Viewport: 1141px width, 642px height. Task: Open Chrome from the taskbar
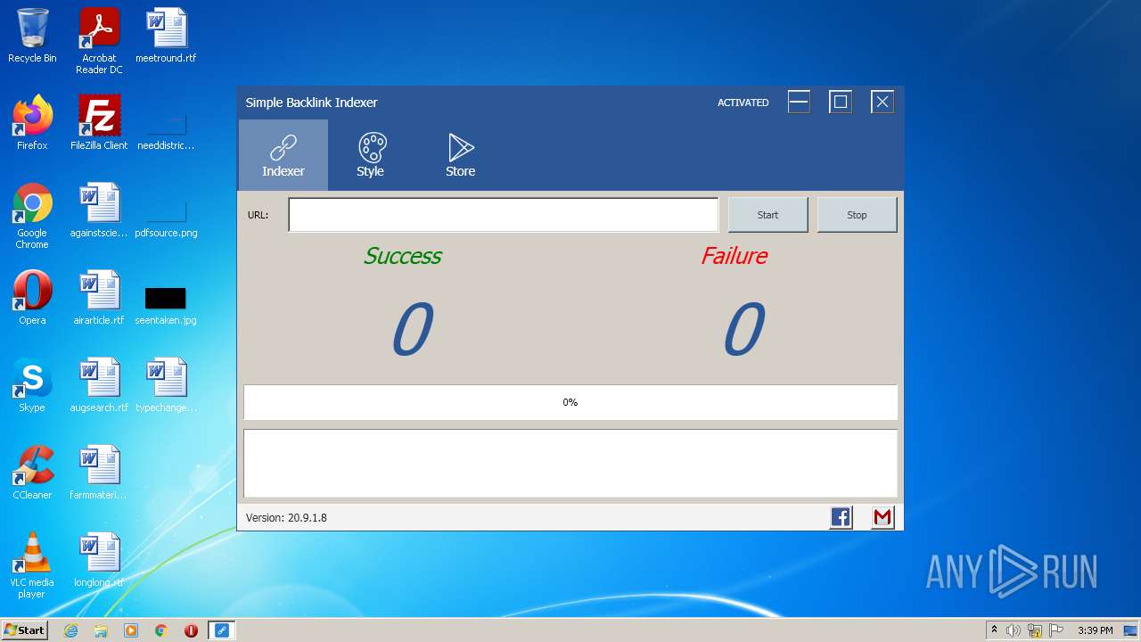coord(161,630)
